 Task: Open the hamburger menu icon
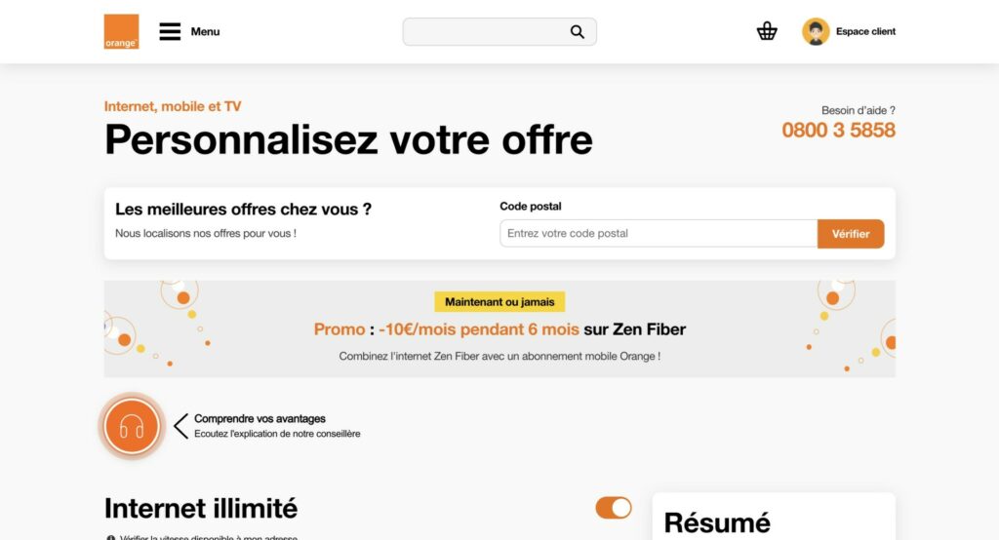170,31
